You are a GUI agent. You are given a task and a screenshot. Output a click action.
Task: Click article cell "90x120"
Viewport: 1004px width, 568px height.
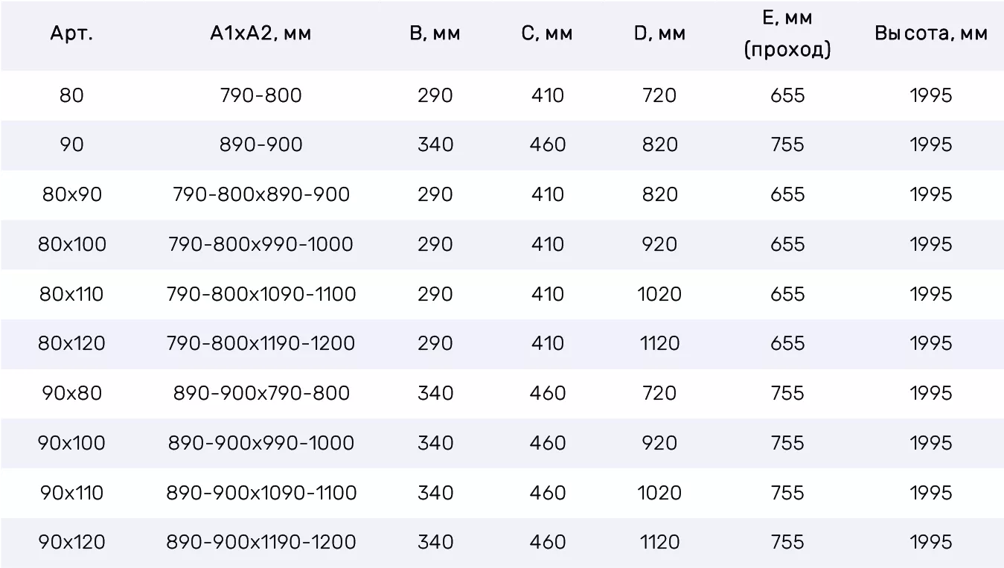[x=71, y=542]
